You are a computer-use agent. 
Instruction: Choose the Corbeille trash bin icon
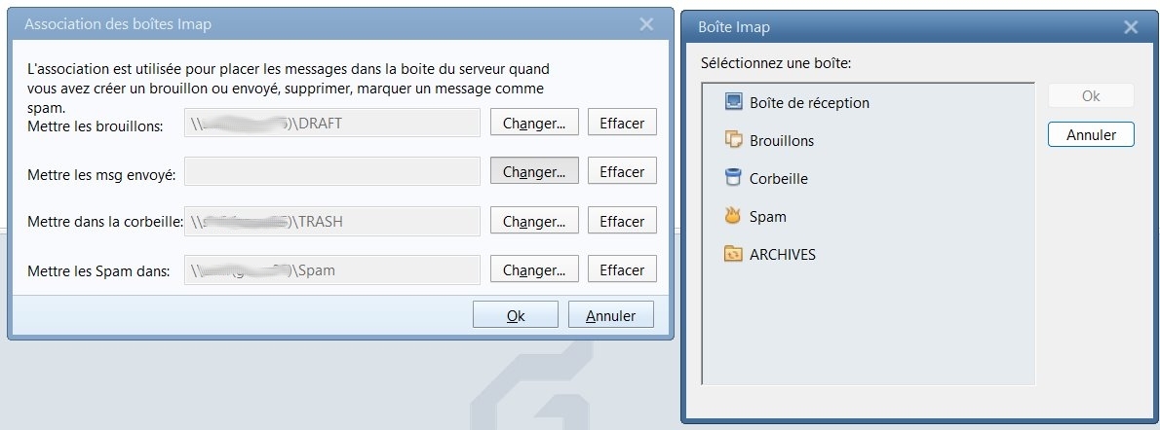click(734, 178)
